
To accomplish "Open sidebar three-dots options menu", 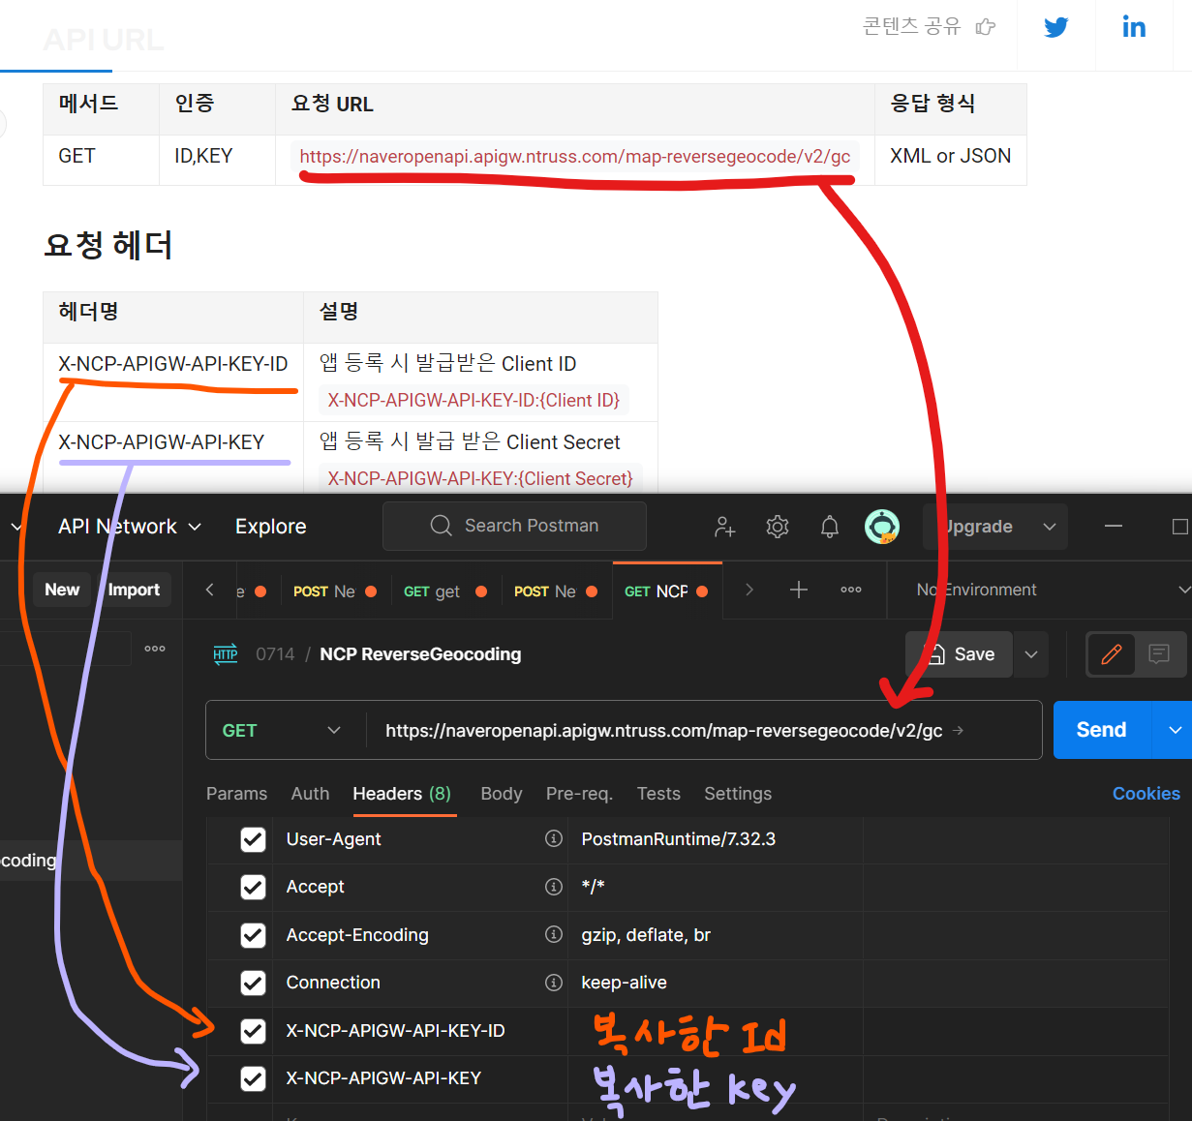I will [155, 649].
